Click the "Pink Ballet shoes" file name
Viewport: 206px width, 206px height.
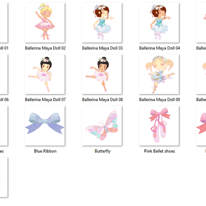160,151
